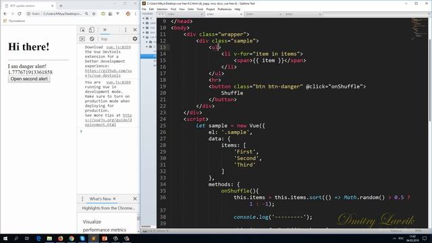The image size is (432, 243).
Task: Open vue.js:8369 source link
Action: [119, 82]
